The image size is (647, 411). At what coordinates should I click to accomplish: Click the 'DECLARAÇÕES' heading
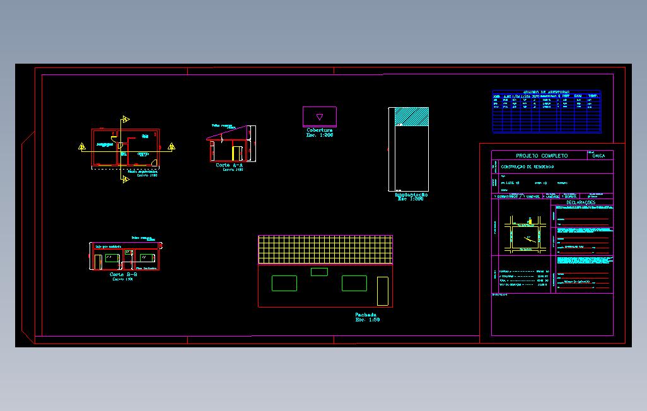[581, 202]
